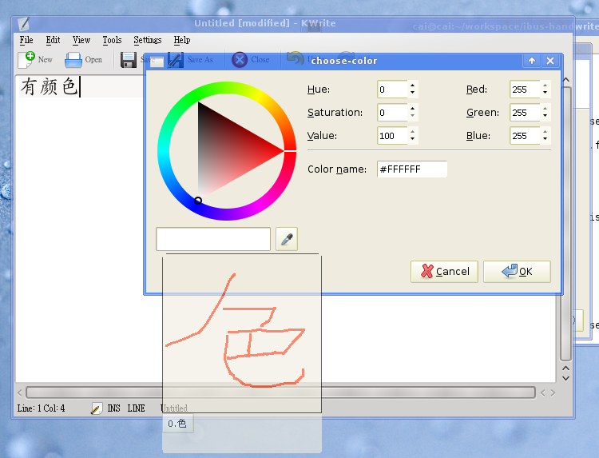
Task: Click inside the hue triangle color picker
Action: pos(232,148)
